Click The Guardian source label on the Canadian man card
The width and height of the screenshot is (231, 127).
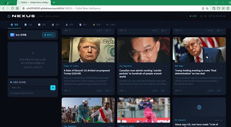(126, 66)
